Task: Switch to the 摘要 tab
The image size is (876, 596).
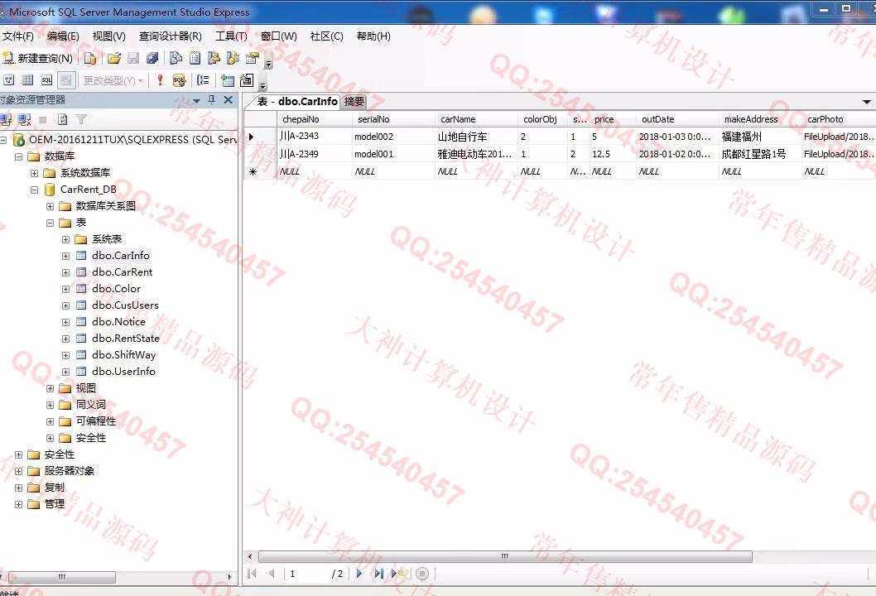Action: pos(354,102)
